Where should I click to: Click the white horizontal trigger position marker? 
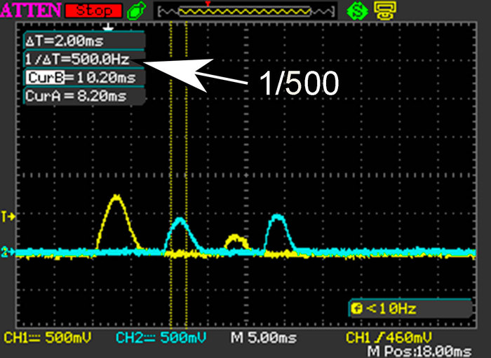pos(108,27)
